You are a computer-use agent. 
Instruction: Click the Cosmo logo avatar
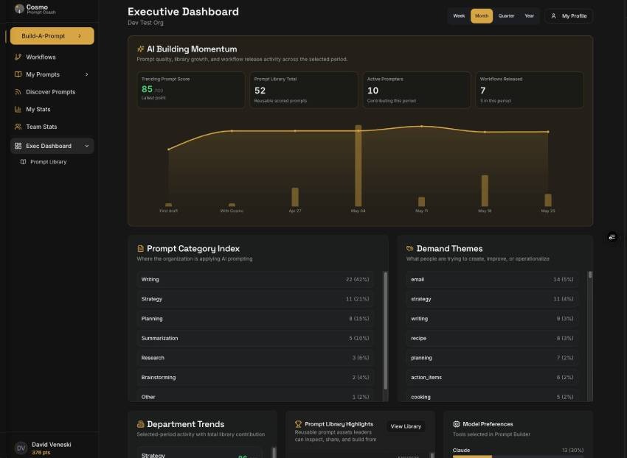[x=19, y=9]
